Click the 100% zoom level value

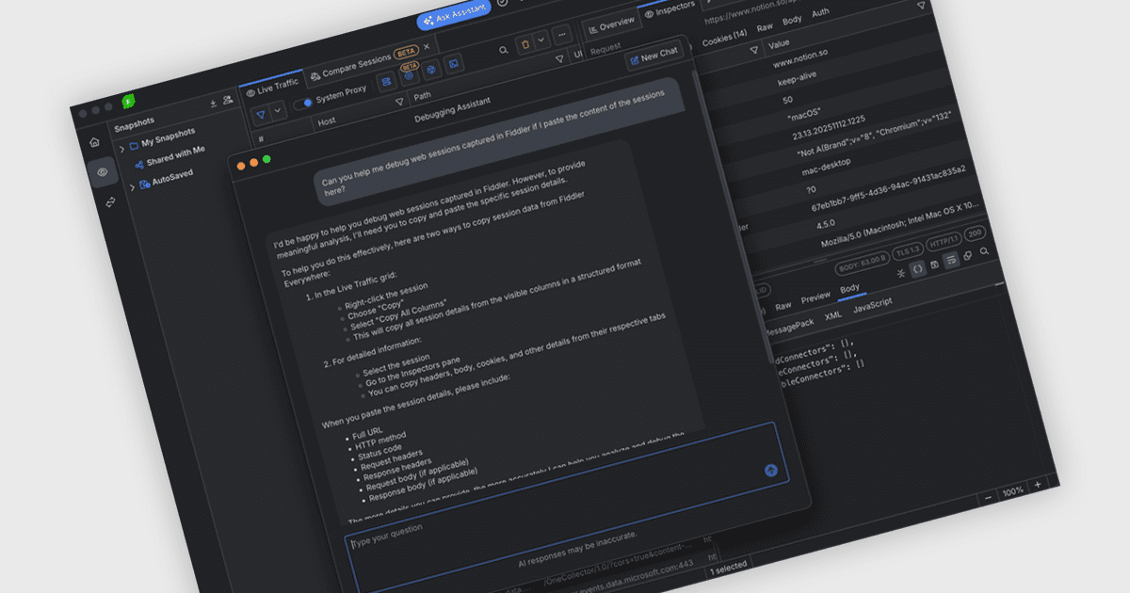[x=1012, y=490]
